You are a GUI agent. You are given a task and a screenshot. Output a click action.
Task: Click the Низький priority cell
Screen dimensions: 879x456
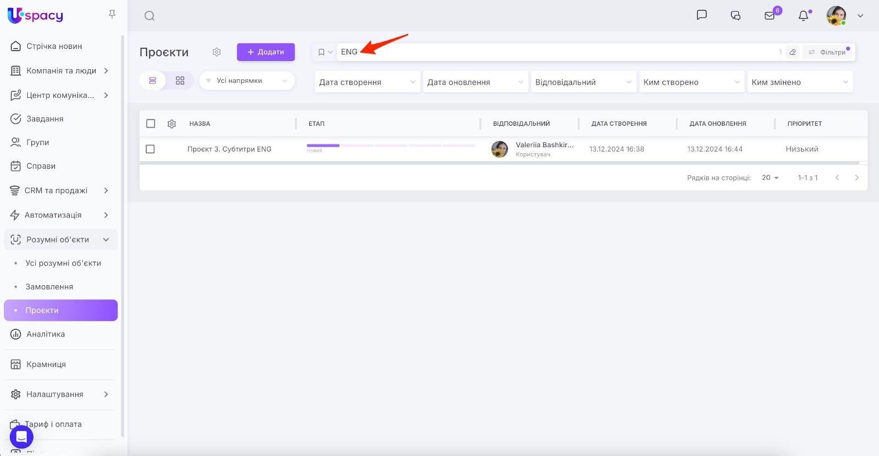tap(802, 149)
